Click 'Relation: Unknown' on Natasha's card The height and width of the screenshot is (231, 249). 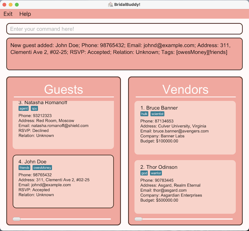[x=36, y=136]
